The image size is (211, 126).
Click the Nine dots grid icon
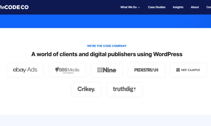[x=100, y=70]
